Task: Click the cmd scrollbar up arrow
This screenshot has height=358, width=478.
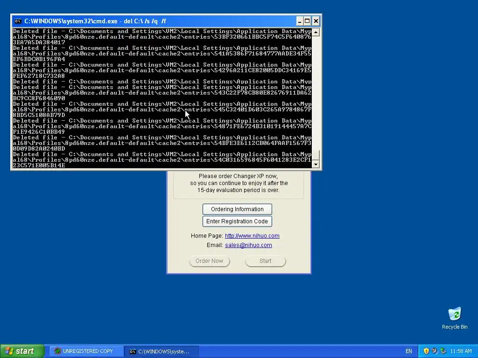Action: (x=316, y=32)
